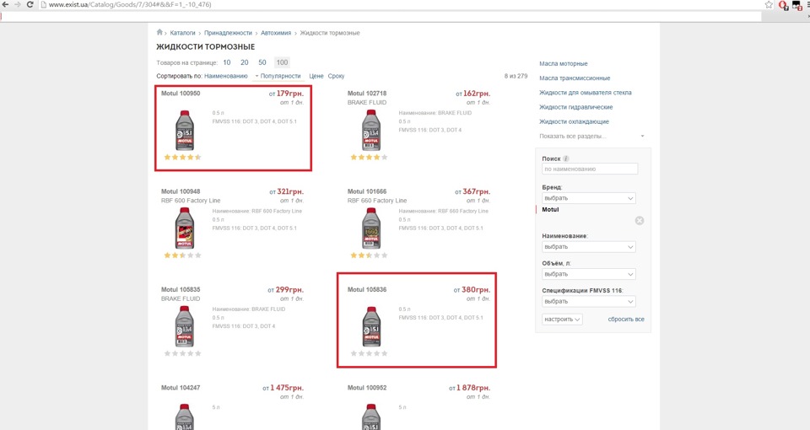The width and height of the screenshot is (810, 430).
Task: Go back using browser back arrow
Action: pos(6,5)
